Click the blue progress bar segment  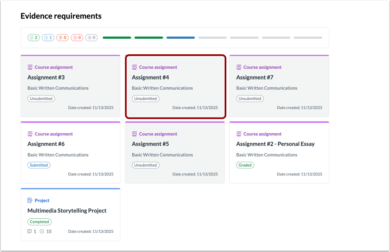click(180, 37)
